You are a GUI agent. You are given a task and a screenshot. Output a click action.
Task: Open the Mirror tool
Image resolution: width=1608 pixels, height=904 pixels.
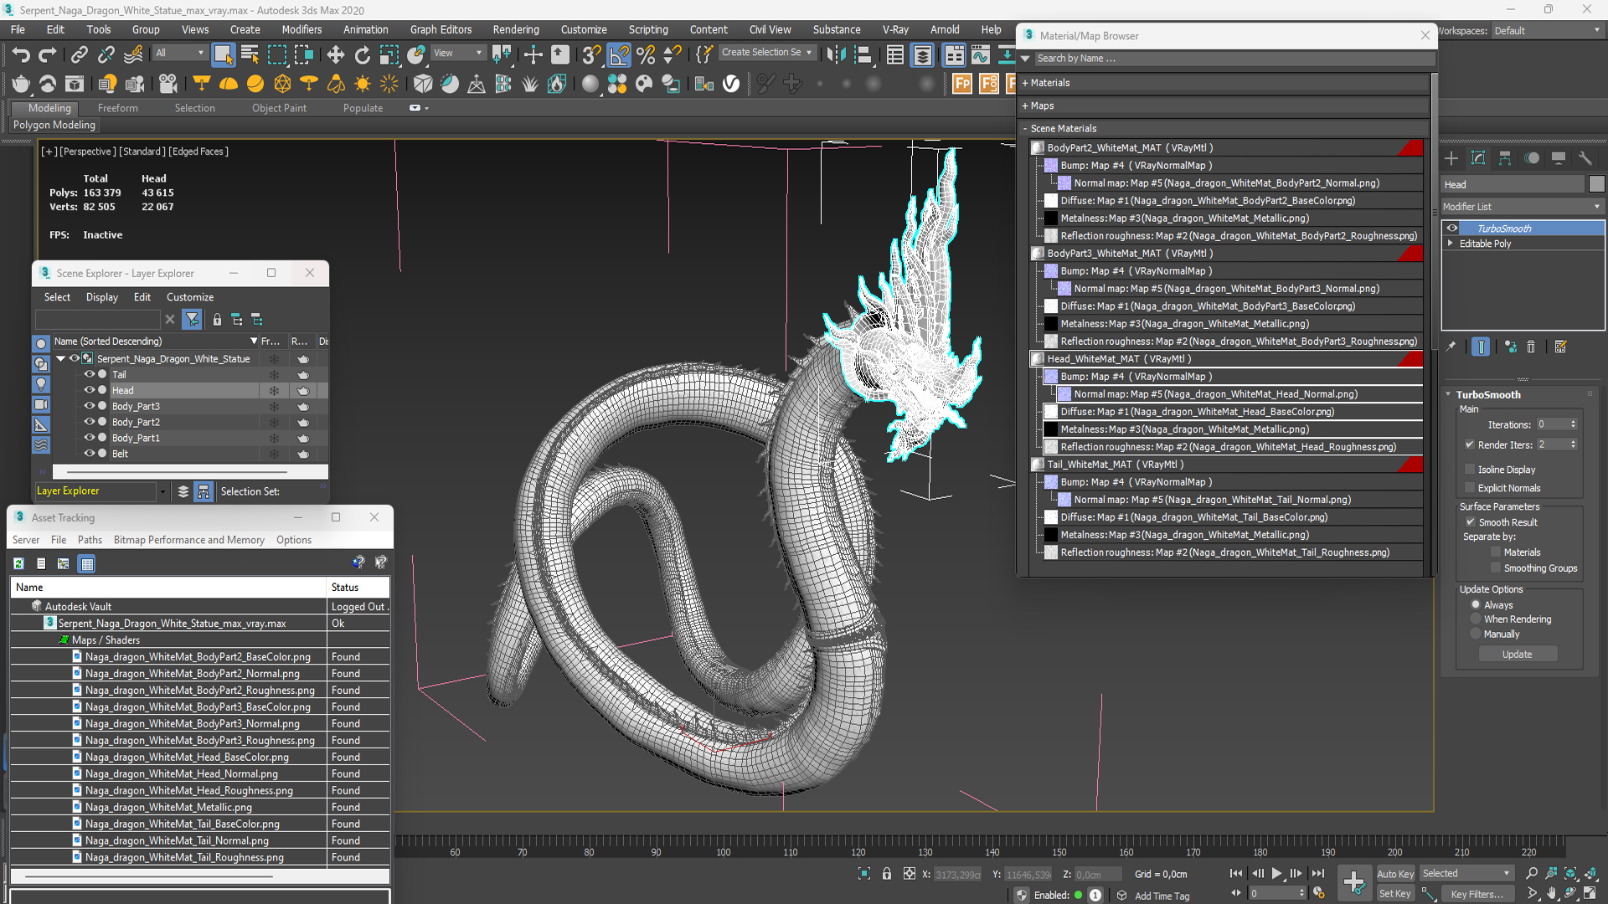pyautogui.click(x=835, y=55)
